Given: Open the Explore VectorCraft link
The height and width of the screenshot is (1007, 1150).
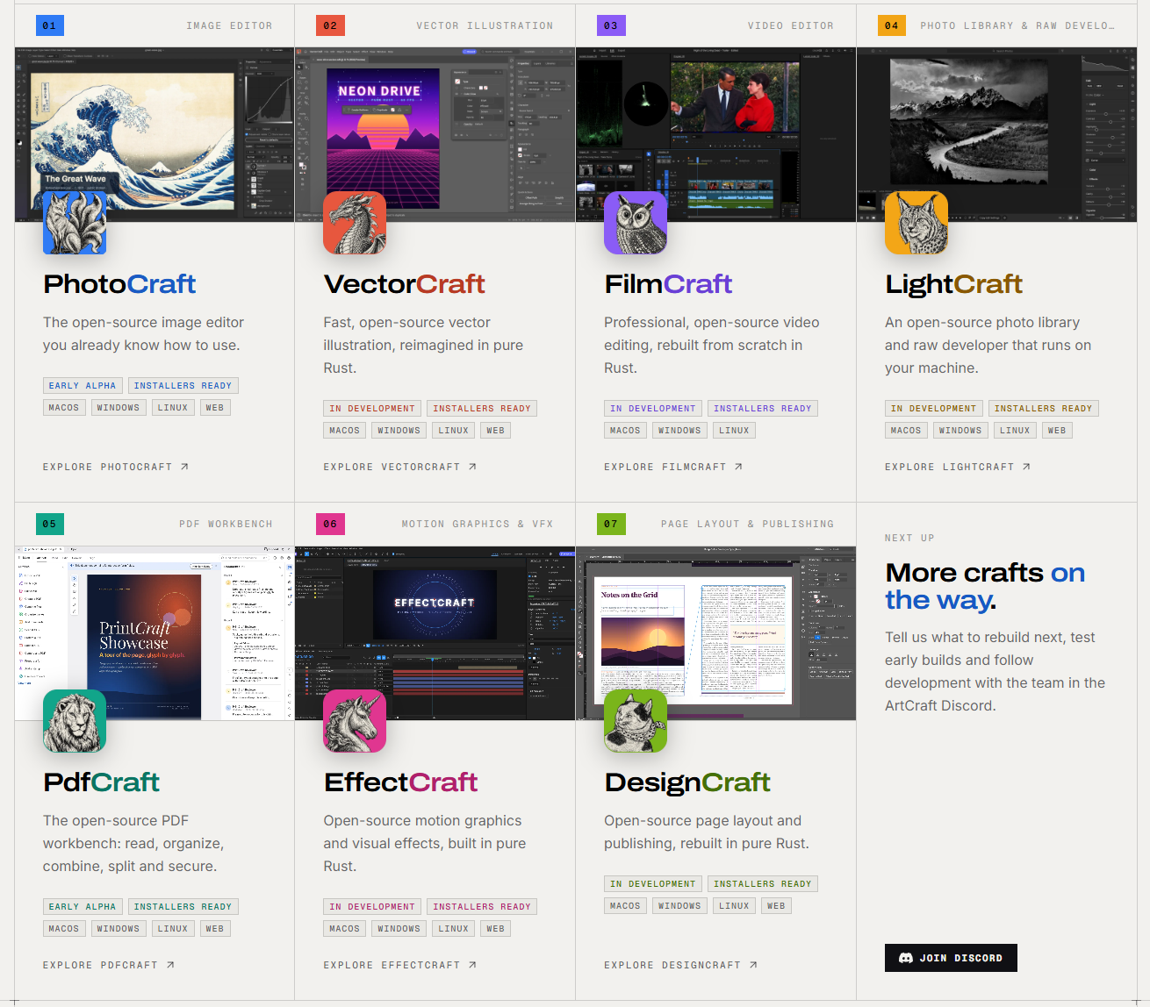Looking at the screenshot, I should (400, 467).
